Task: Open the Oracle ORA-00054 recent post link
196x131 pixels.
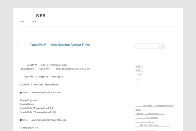Action: click(x=150, y=114)
